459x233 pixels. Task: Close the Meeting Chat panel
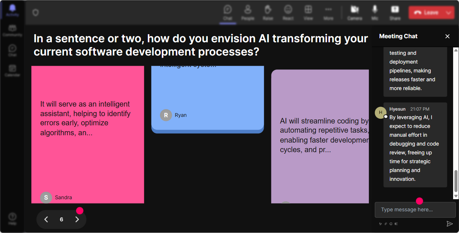[447, 36]
